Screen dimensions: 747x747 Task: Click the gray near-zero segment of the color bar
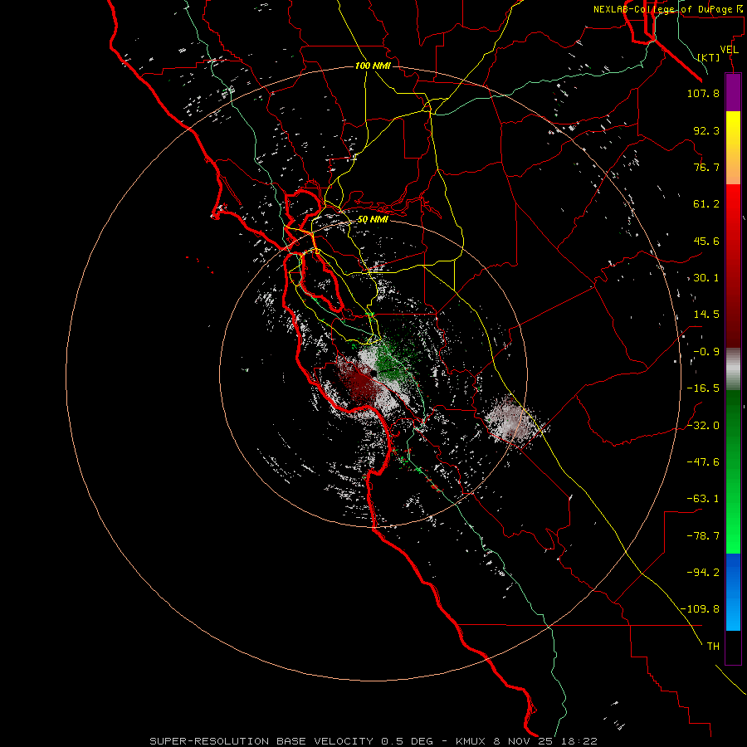tap(733, 369)
